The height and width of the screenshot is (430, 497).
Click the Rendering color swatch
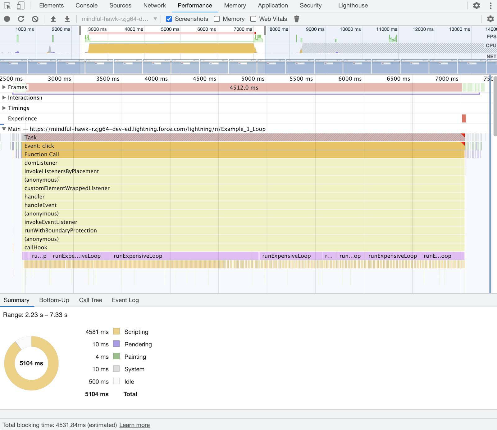click(x=116, y=344)
